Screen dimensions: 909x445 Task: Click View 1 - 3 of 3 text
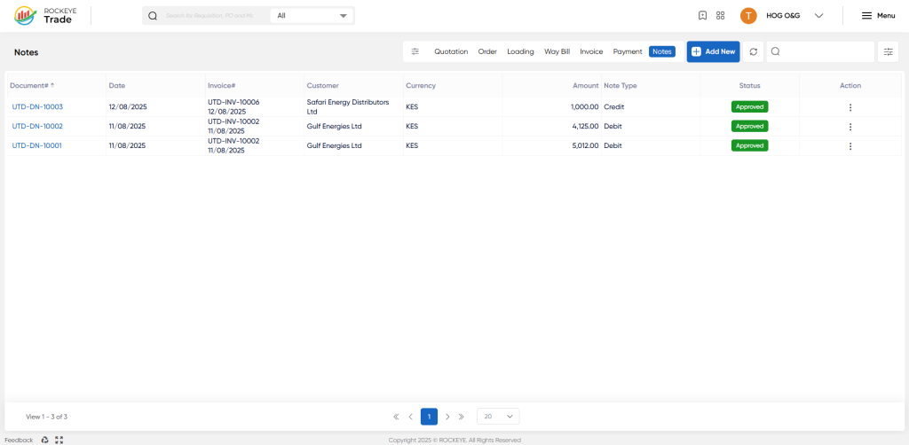tap(47, 417)
